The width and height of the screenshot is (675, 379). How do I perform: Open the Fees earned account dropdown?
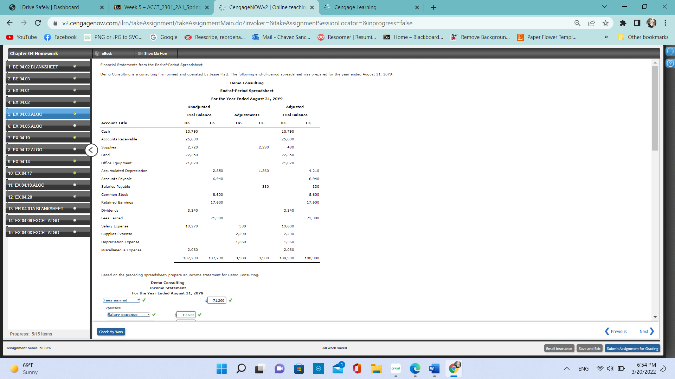tap(121, 300)
